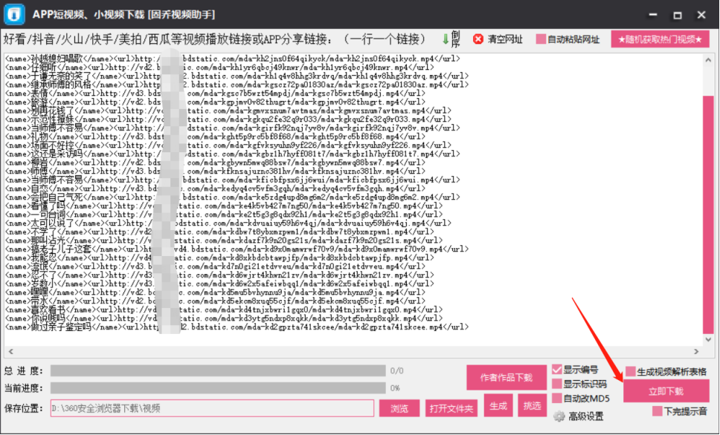Click the line containing 孙越媳妇唱歌
The image size is (720, 435).
[232, 59]
